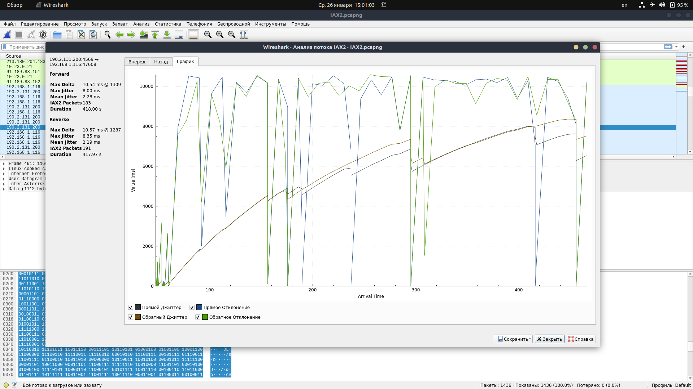Open the Телефония menu
693x389 pixels.
coord(199,24)
